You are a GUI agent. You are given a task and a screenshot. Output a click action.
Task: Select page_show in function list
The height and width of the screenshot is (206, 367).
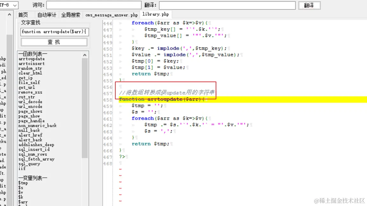[29, 116]
